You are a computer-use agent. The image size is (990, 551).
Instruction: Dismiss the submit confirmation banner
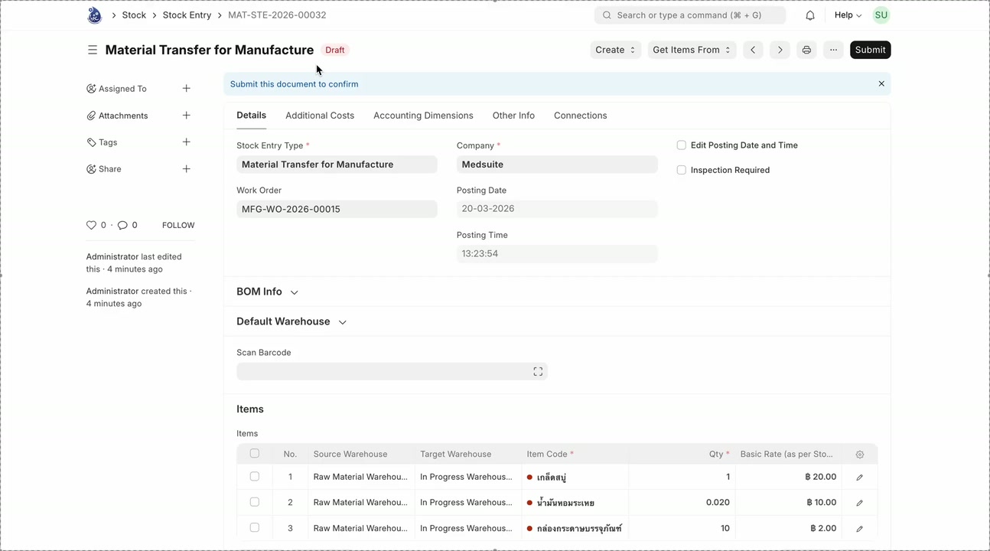click(881, 84)
